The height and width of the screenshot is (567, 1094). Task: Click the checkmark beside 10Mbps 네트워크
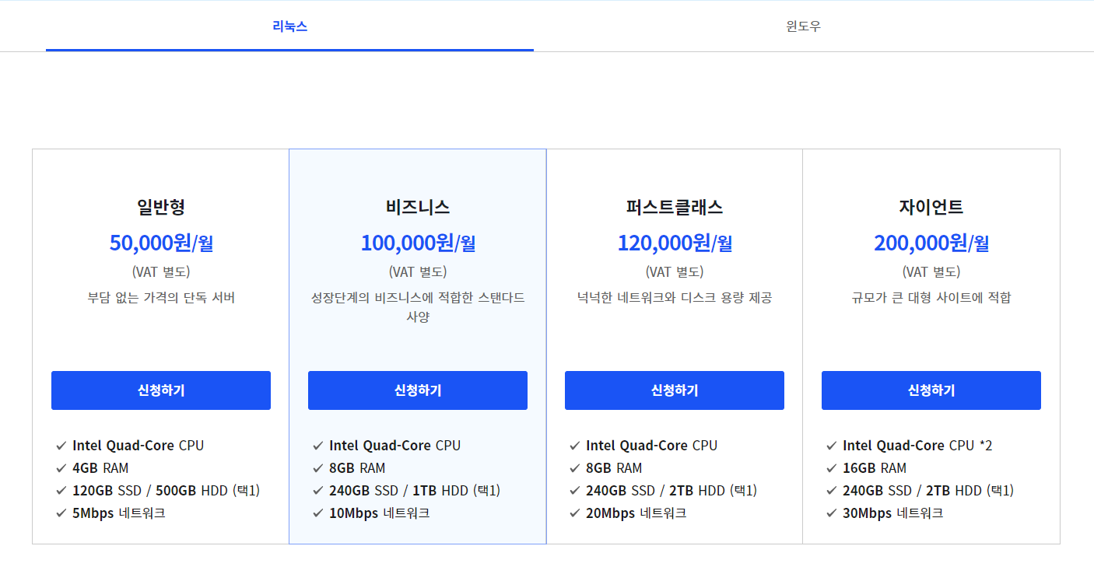tap(317, 513)
